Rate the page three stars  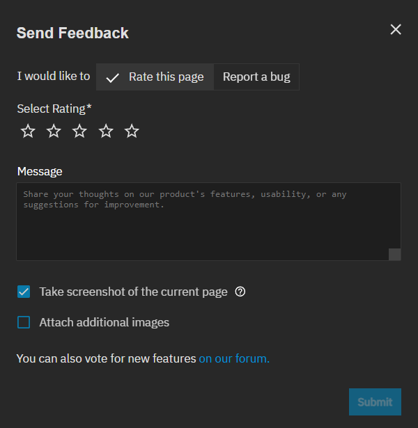pyautogui.click(x=79, y=131)
